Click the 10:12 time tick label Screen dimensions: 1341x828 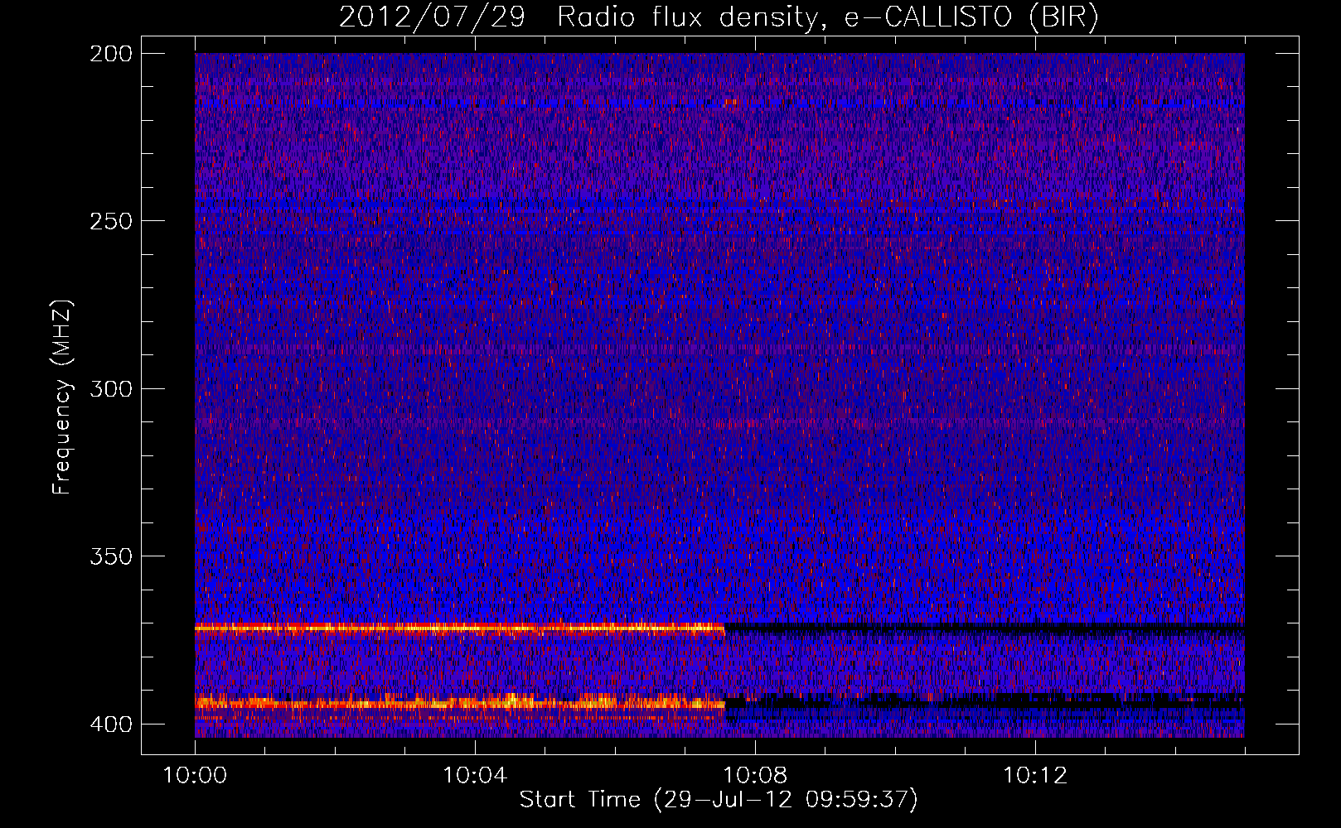tap(1035, 775)
